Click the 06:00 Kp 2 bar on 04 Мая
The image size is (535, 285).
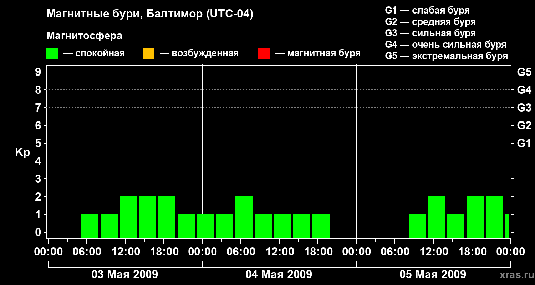click(244, 217)
